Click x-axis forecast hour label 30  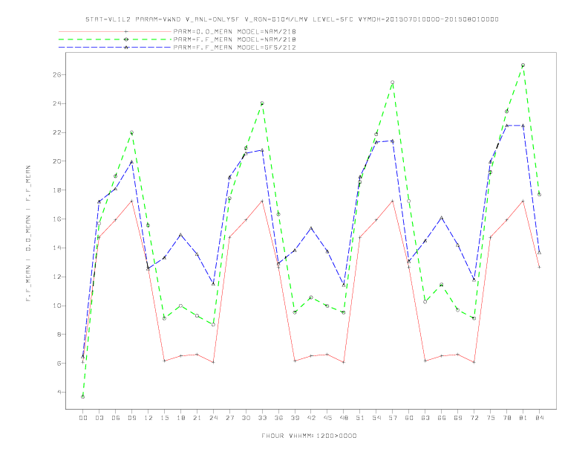tap(246, 418)
